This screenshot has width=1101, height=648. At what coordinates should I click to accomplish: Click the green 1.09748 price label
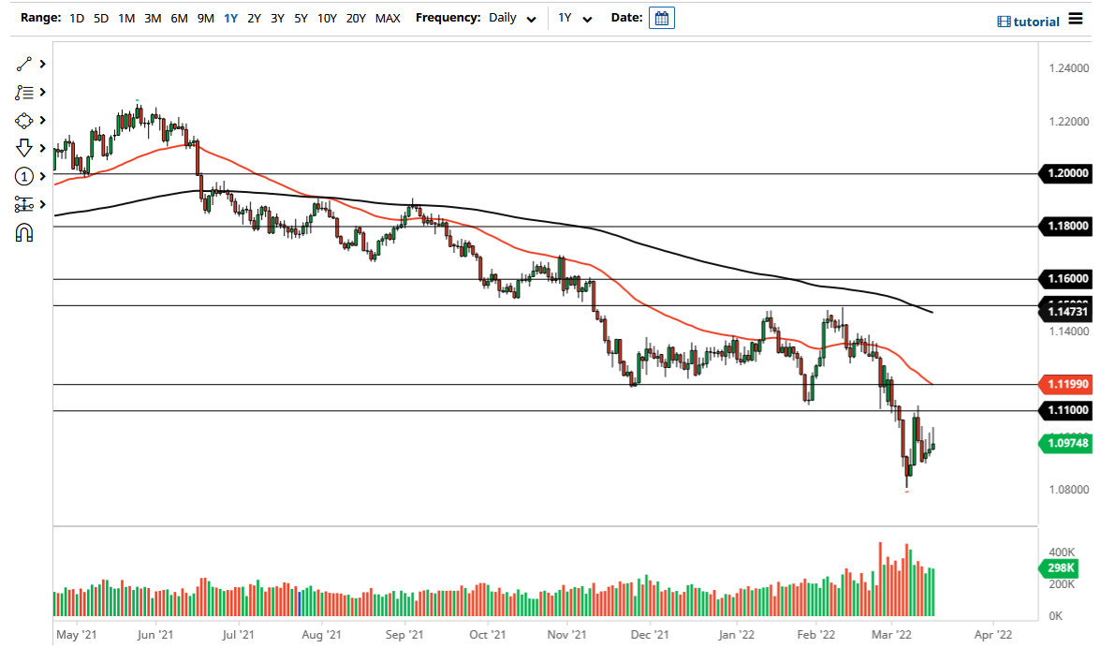tap(1064, 444)
